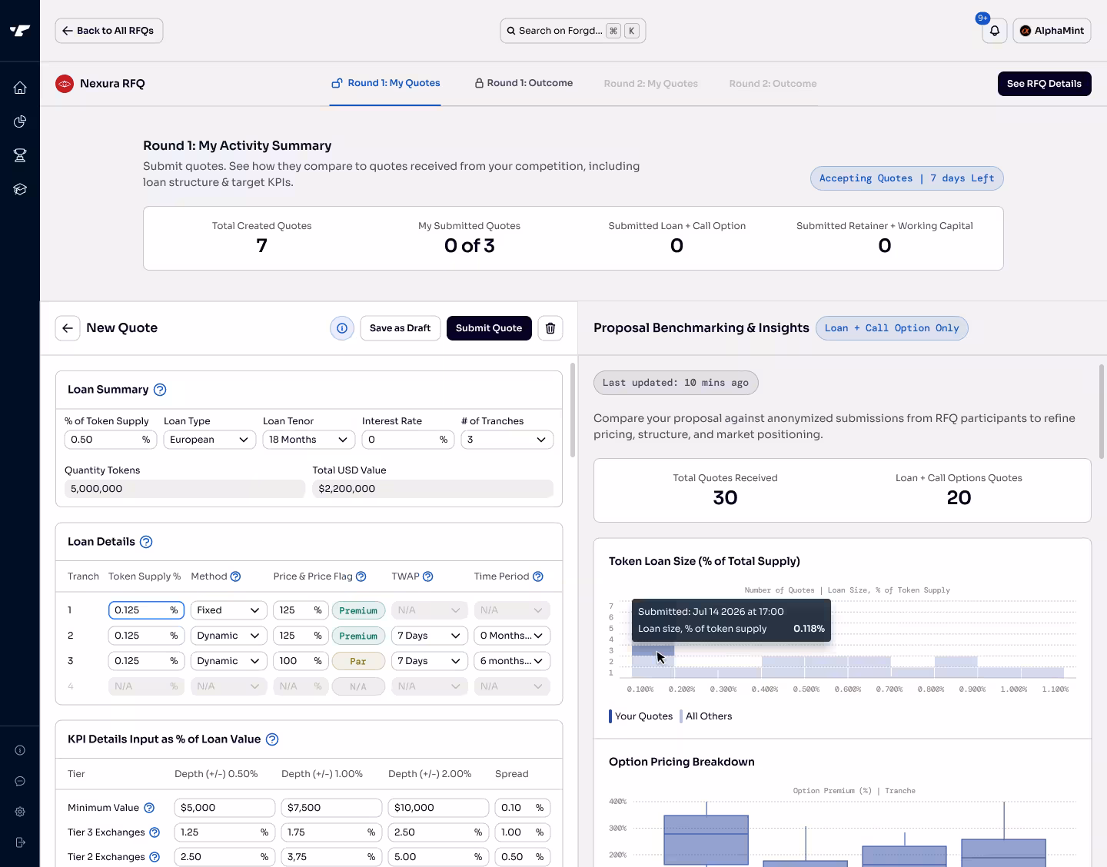Click the blue info icon near Save as Draft
This screenshot has height=867, width=1107.
pos(342,328)
